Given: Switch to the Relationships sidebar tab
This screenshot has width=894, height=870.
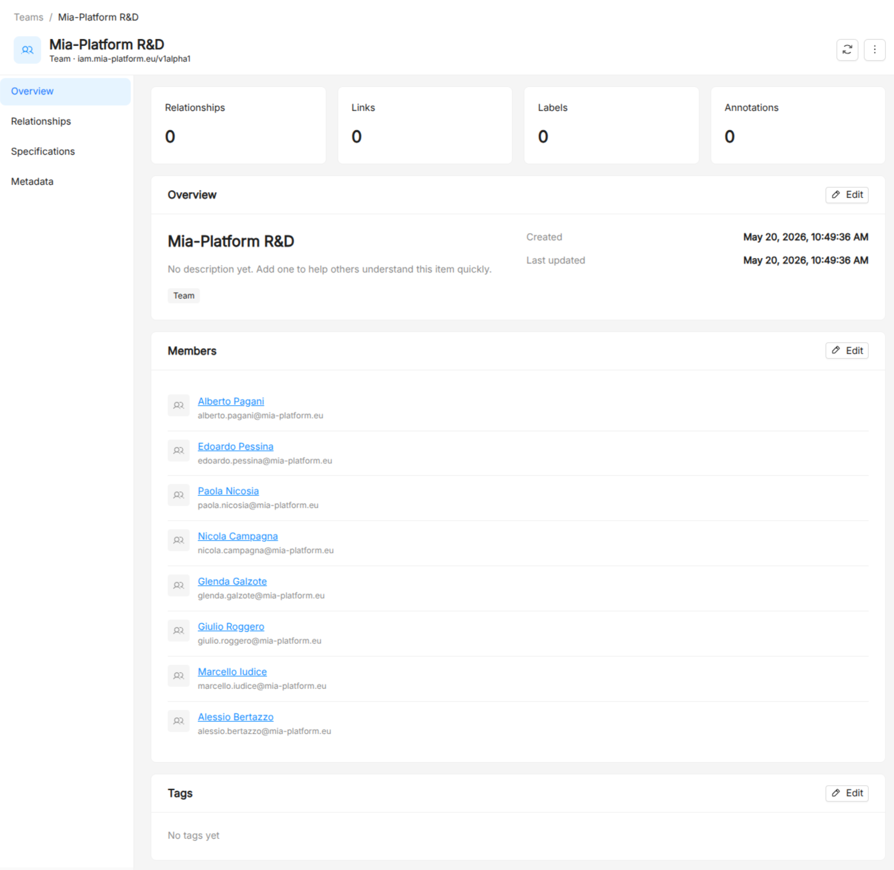Looking at the screenshot, I should tap(65, 121).
